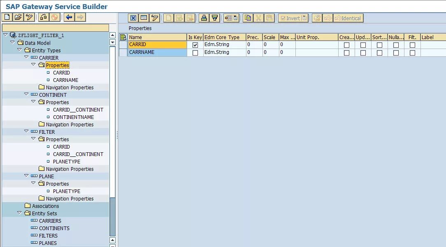The image size is (446, 247).
Task: Click the Invert button
Action: [290, 18]
